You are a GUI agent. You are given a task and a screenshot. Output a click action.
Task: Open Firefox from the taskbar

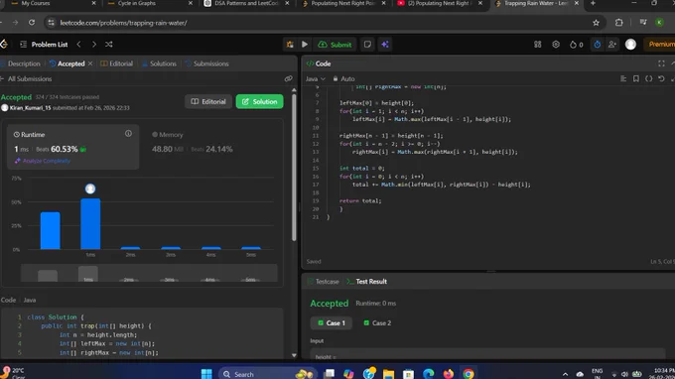point(448,374)
